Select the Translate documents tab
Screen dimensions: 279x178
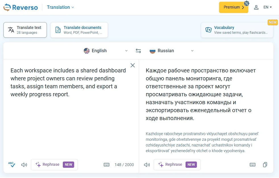(x=79, y=30)
